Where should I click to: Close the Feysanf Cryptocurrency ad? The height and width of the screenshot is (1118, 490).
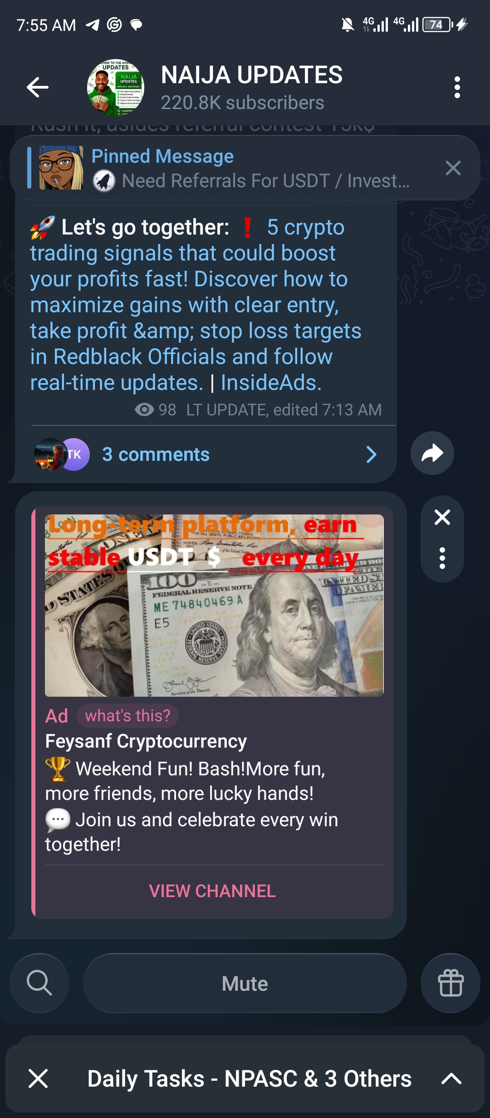442,517
